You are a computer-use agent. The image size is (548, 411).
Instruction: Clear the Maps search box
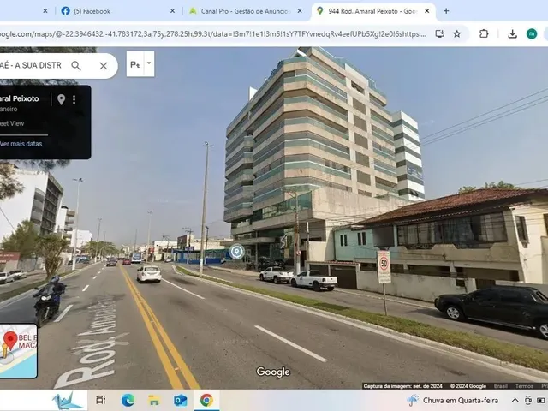(x=104, y=66)
